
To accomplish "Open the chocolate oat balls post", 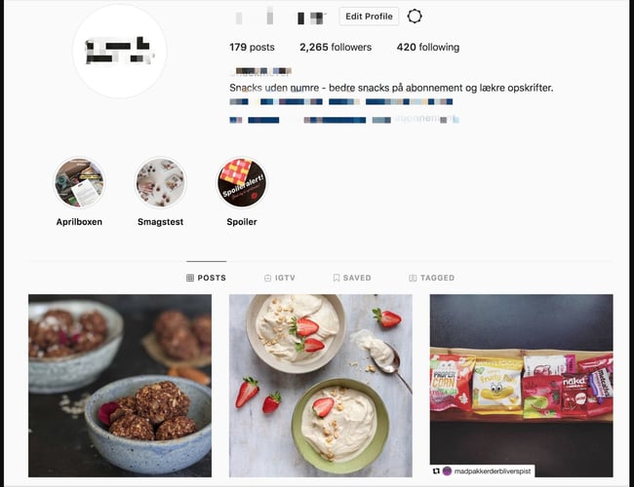I will tap(120, 386).
